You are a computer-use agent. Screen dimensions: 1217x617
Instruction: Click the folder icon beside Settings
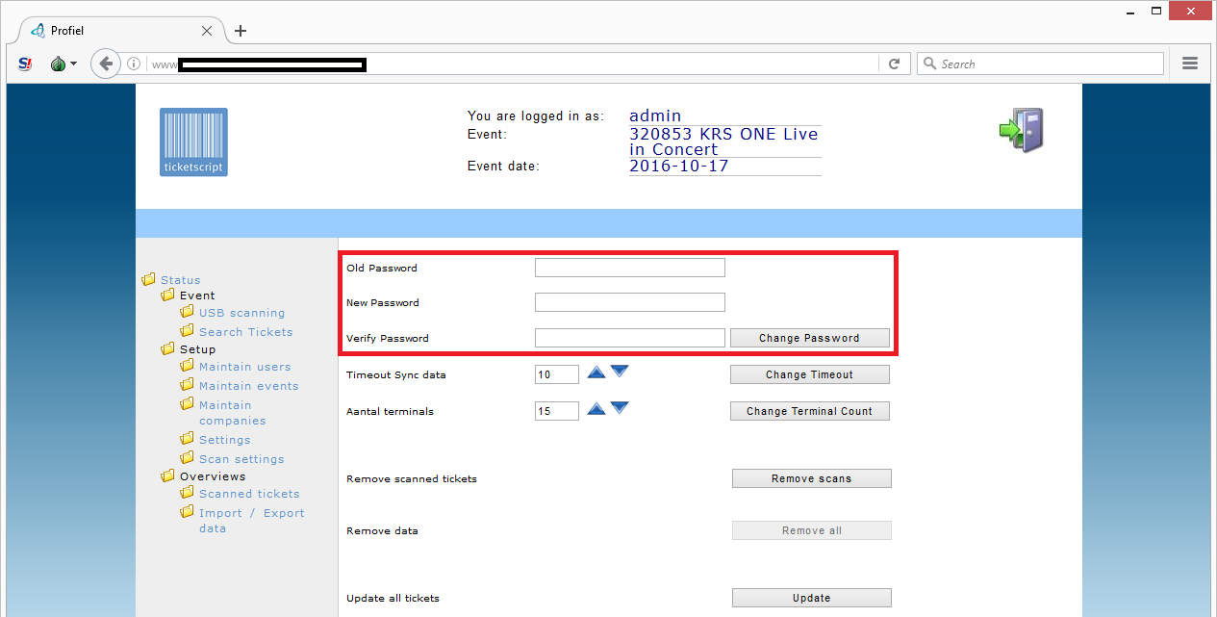tap(187, 439)
